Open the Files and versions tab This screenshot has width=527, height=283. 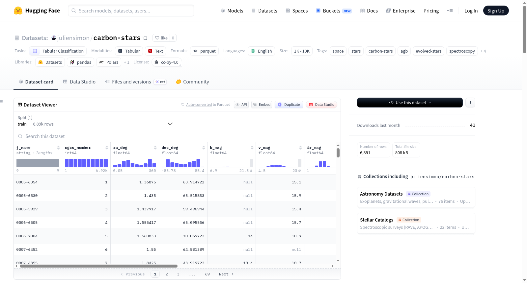(x=136, y=82)
